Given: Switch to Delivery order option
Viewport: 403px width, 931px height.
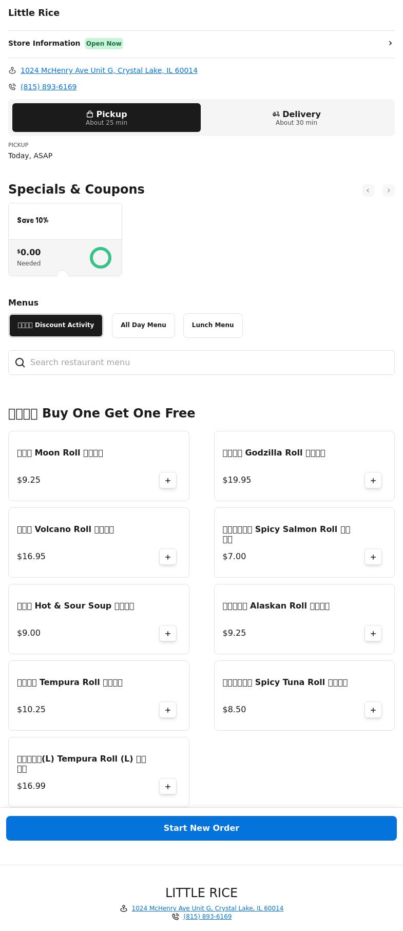Looking at the screenshot, I should [296, 118].
